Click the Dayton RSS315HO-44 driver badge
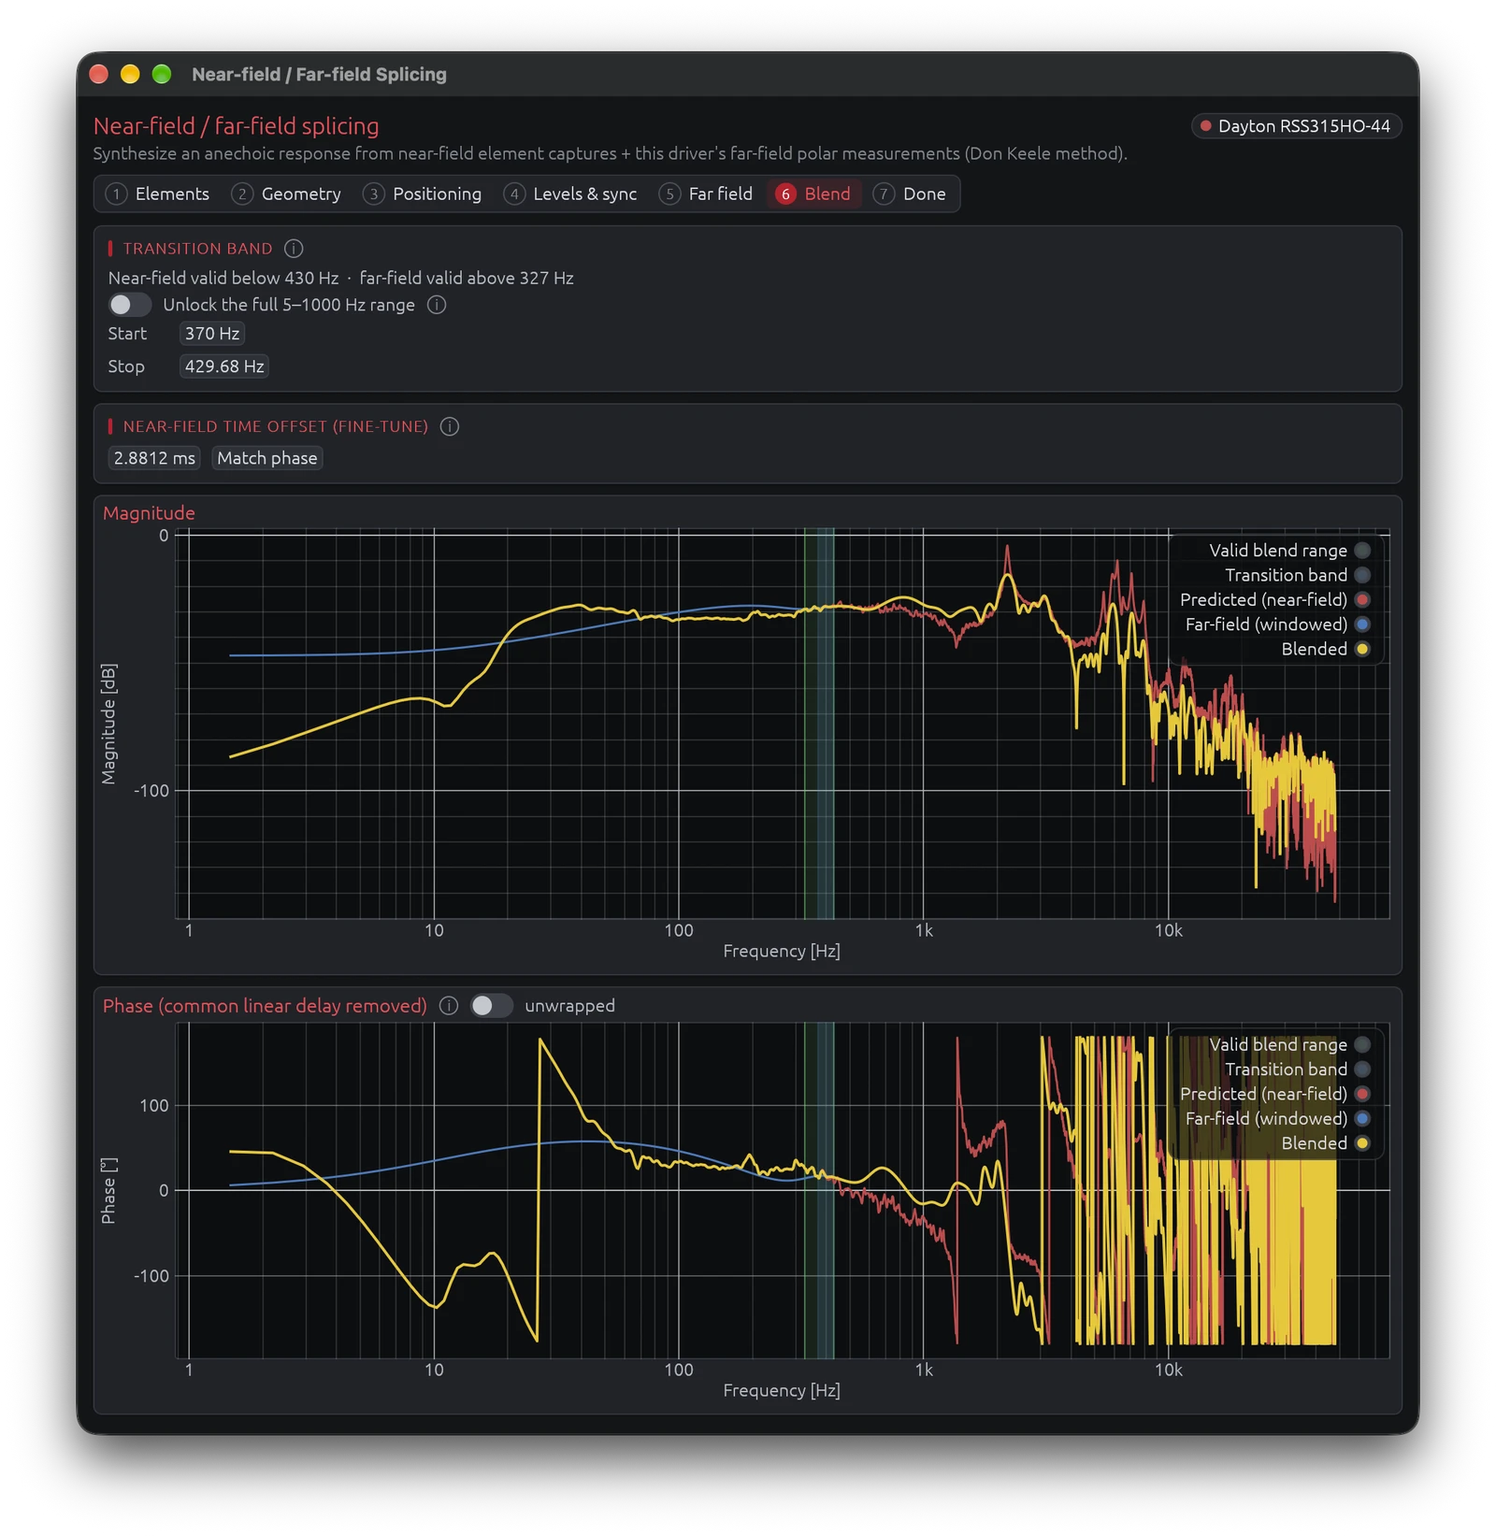Viewport: 1496px width, 1536px height. pos(1296,126)
